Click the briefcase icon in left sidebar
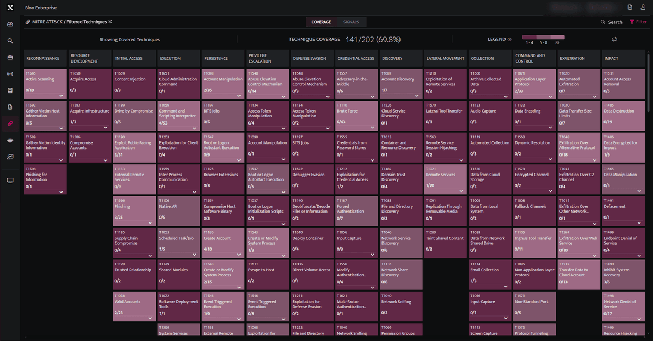653x341 pixels. point(10,57)
